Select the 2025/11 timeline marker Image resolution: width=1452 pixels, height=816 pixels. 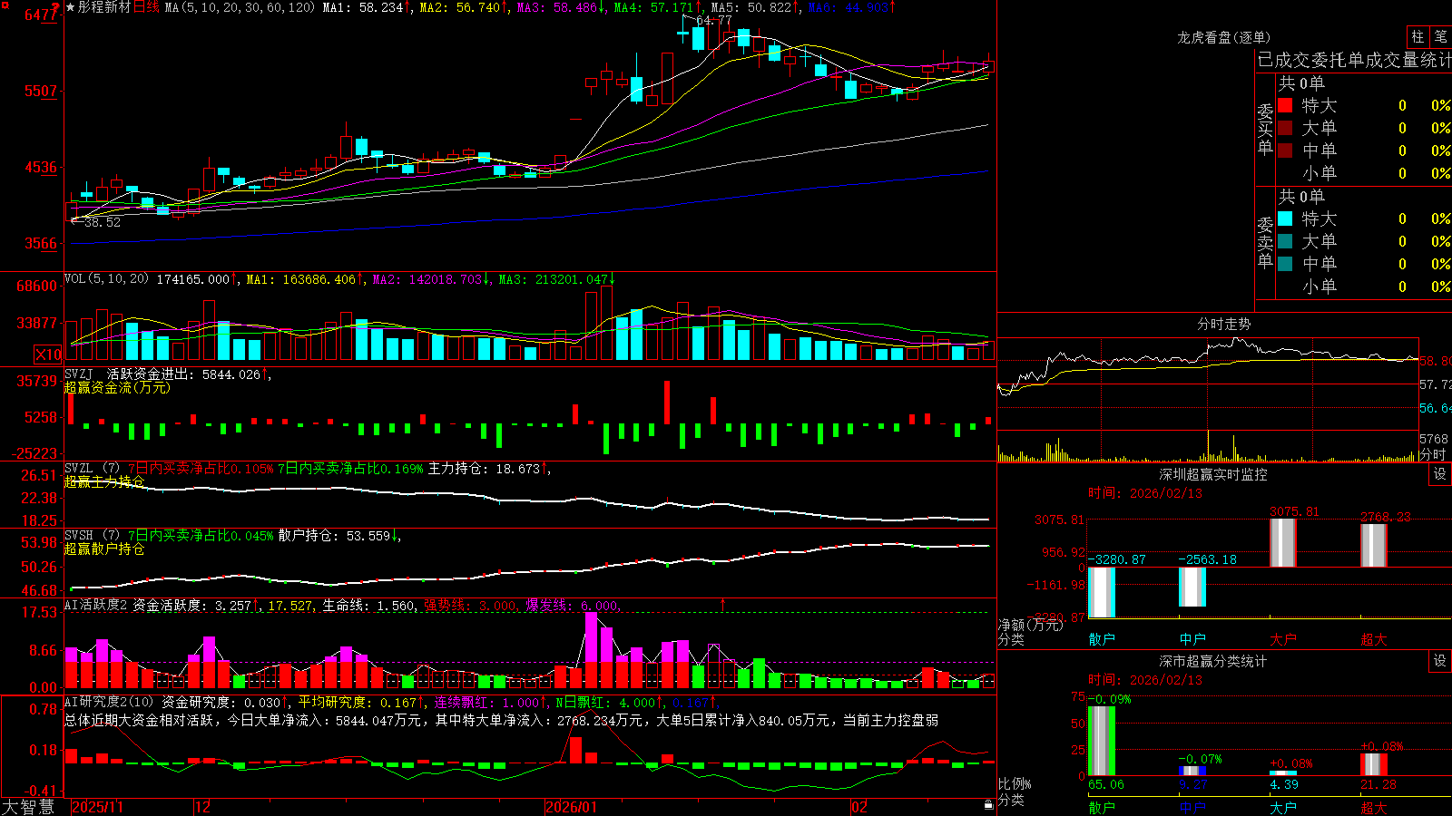coord(97,807)
